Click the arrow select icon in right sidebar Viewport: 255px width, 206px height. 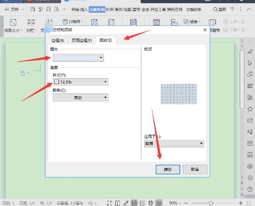250,63
